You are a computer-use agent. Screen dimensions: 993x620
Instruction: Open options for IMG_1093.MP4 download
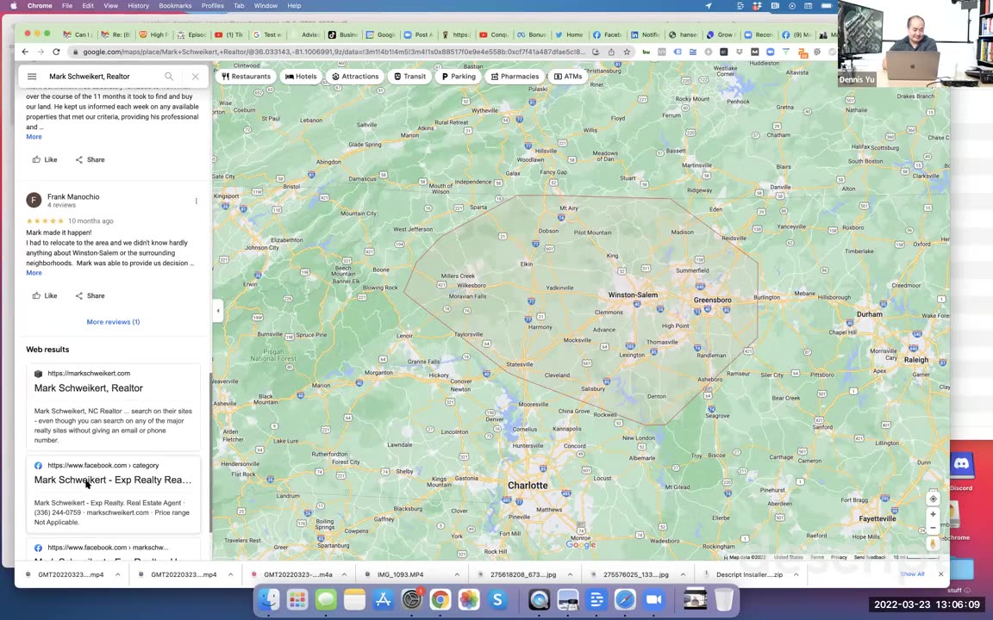pos(457,574)
